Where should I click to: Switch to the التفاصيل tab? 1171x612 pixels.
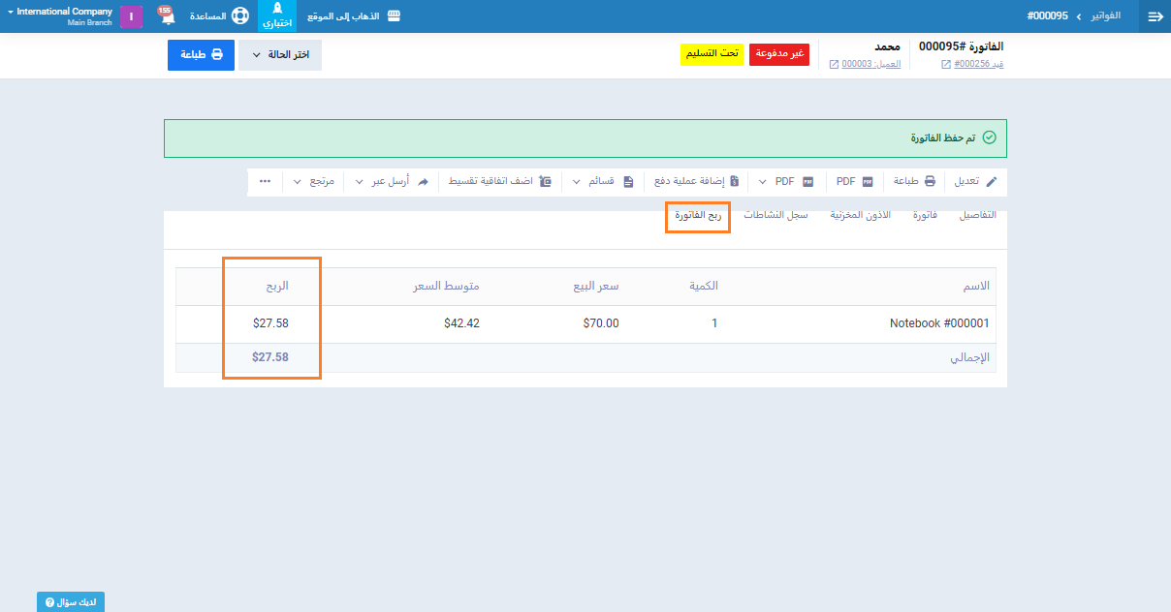pyautogui.click(x=977, y=215)
